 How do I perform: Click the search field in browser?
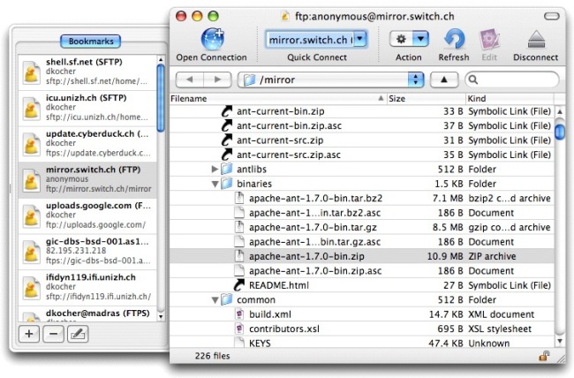[x=512, y=79]
